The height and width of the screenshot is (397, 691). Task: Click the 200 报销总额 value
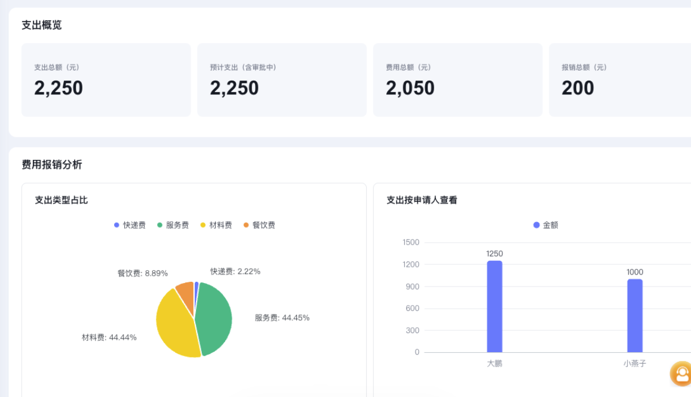point(578,88)
